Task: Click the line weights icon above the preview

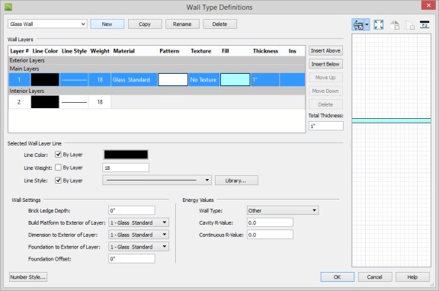Action: pos(425,24)
